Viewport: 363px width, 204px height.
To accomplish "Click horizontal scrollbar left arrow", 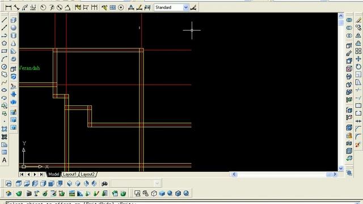I will click(234, 175).
